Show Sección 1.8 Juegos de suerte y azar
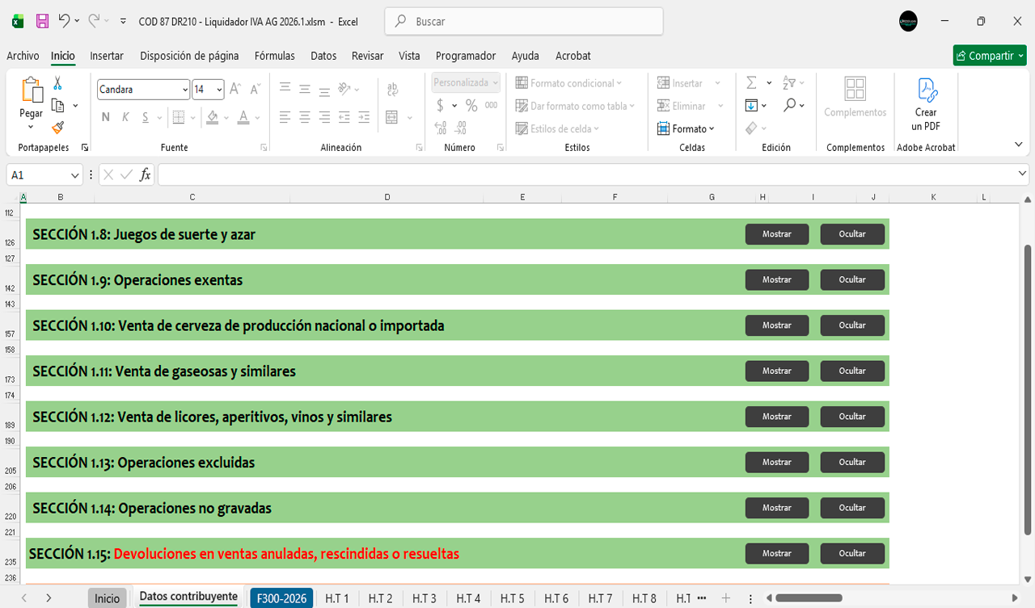 click(x=776, y=234)
